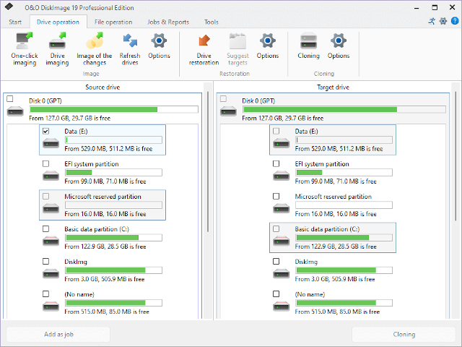This screenshot has width=462, height=347.
Task: Maximize the DiskImage window
Action: [435, 7]
